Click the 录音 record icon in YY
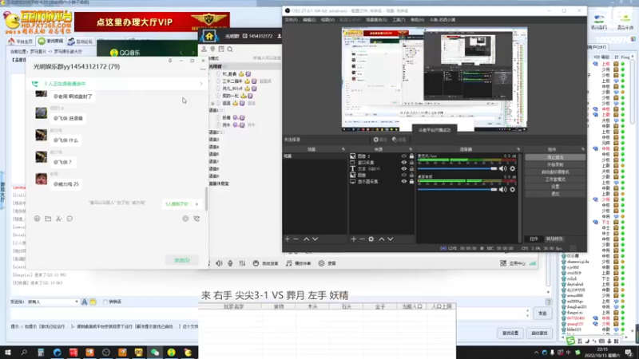Screen dimensions: 639x359 coord(327,263)
